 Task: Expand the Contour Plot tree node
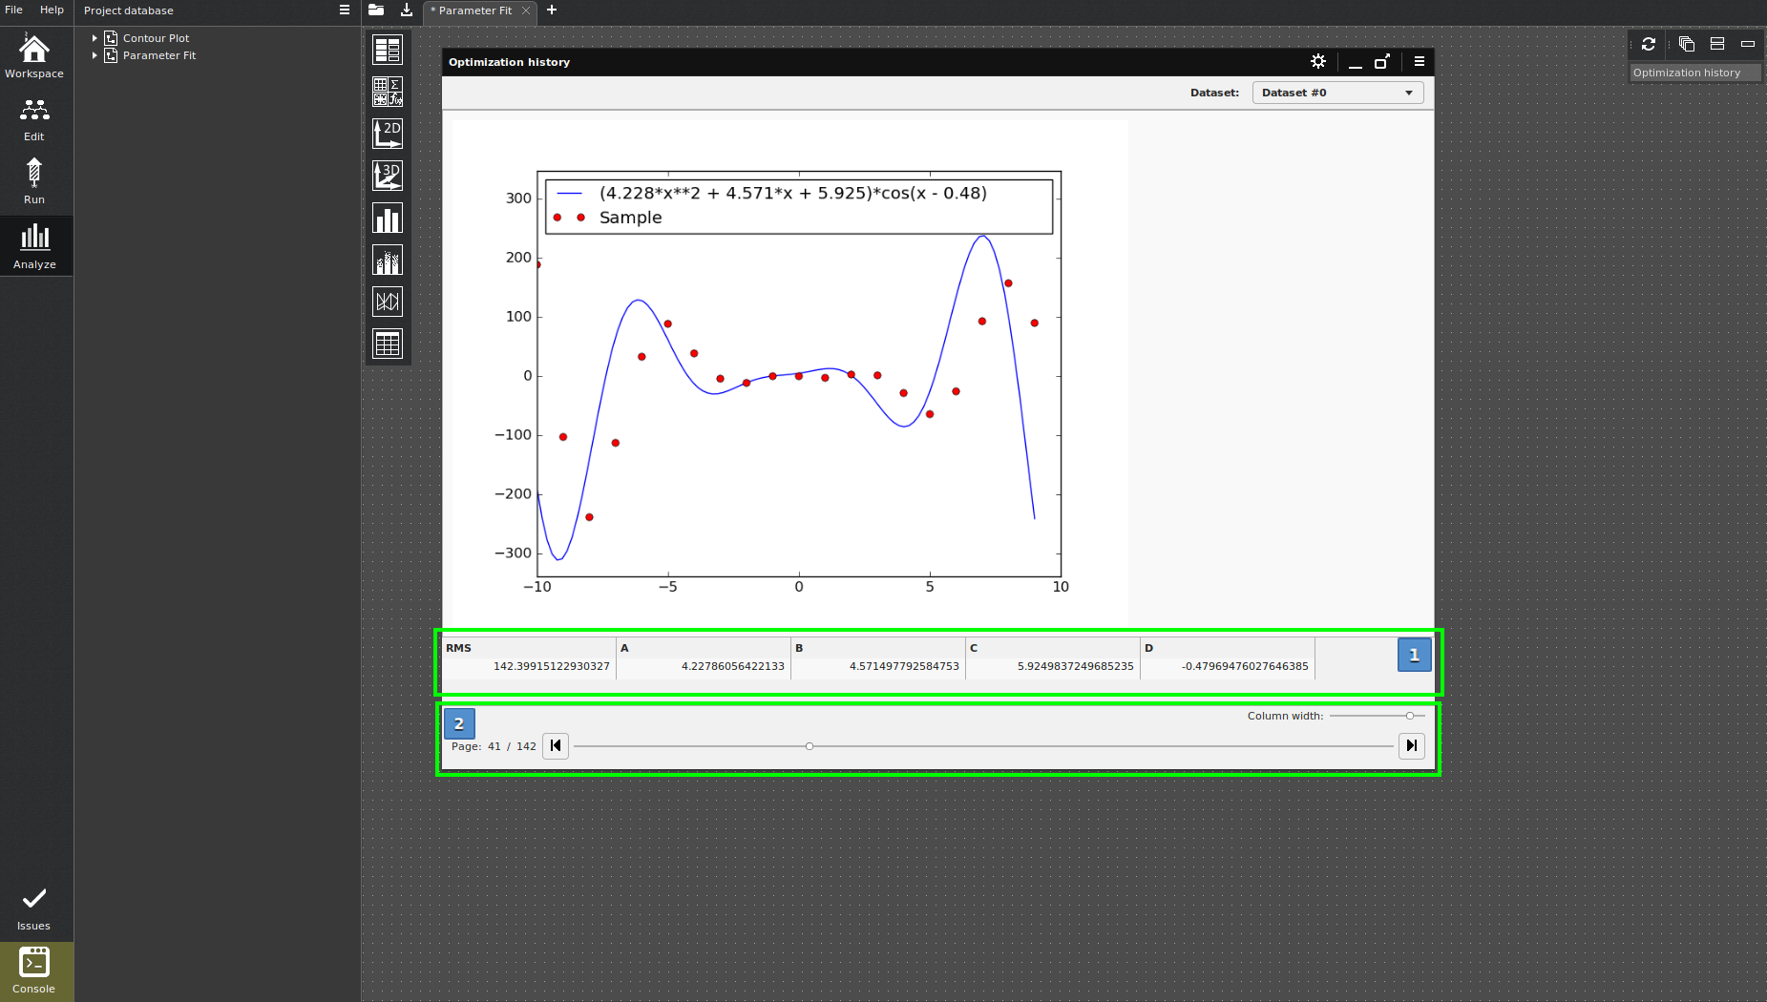click(95, 38)
